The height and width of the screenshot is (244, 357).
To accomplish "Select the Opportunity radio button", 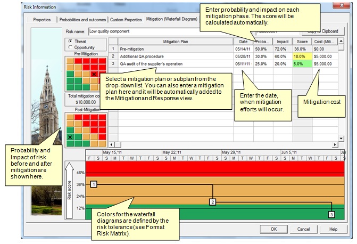I will pyautogui.click(x=71, y=47).
